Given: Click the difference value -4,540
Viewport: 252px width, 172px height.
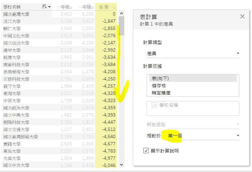Looking at the screenshot, I should [109, 136].
